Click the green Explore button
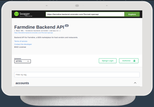 132,14
